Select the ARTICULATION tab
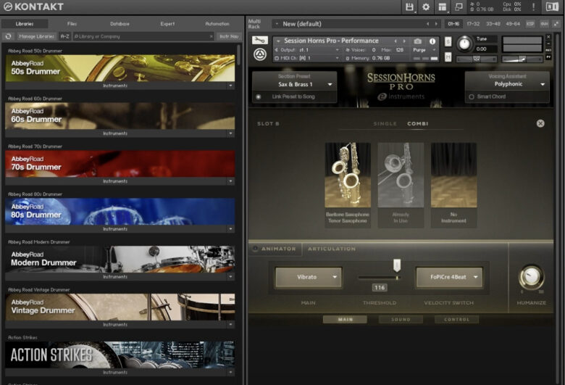 [x=332, y=249]
